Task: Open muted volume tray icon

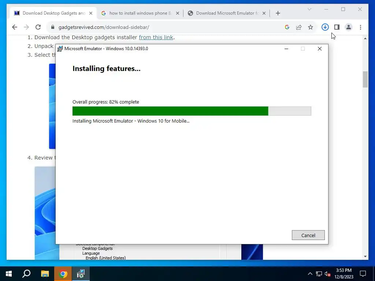Action: [x=327, y=274]
